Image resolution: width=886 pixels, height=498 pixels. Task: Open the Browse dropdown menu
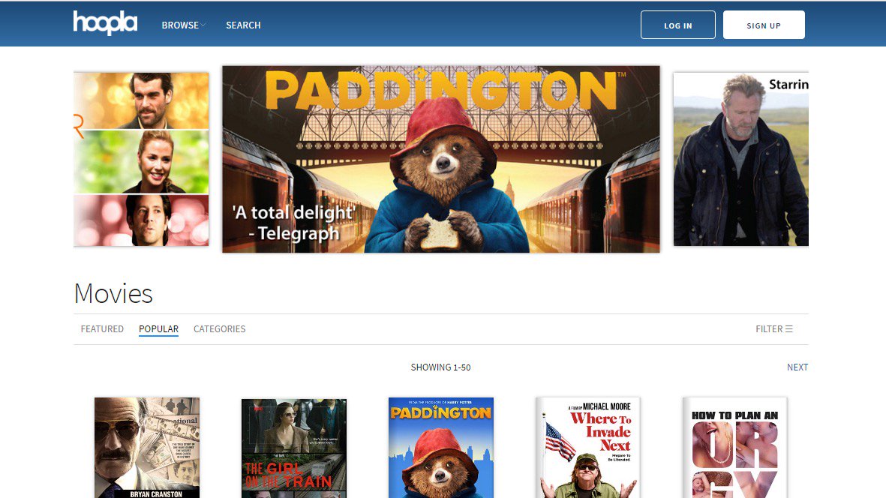pyautogui.click(x=184, y=25)
